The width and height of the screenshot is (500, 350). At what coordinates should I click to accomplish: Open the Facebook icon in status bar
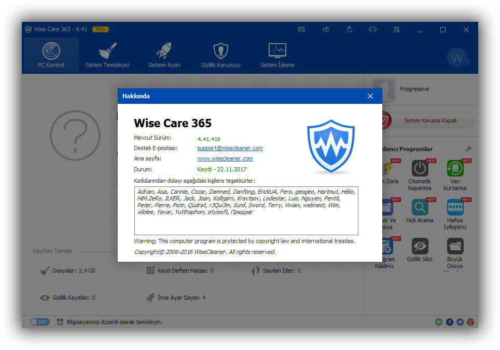pos(450,322)
